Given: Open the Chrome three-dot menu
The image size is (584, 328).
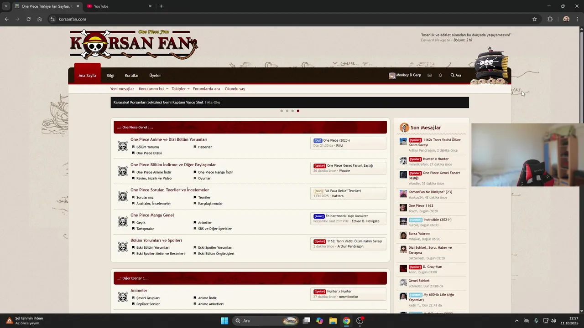Looking at the screenshot, I should (578, 19).
